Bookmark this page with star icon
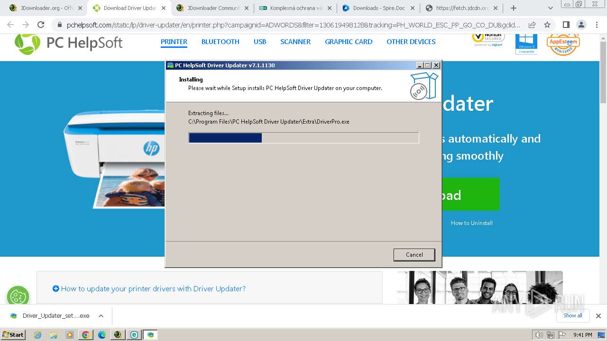This screenshot has width=607, height=341. click(547, 25)
